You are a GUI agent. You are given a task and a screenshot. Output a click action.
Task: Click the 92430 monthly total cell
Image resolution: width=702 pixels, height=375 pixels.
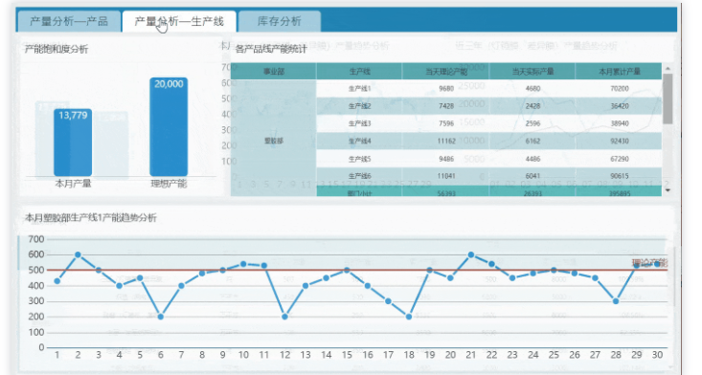pyautogui.click(x=620, y=141)
